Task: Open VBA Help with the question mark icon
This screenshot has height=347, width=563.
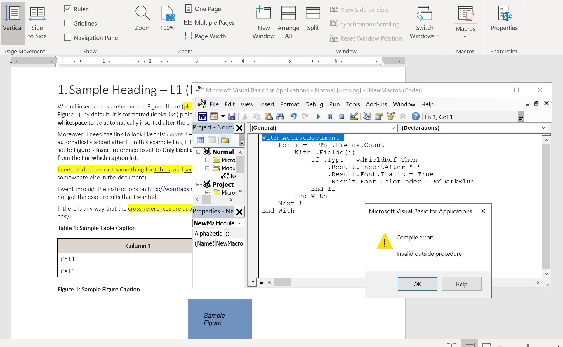Action: click(x=416, y=116)
